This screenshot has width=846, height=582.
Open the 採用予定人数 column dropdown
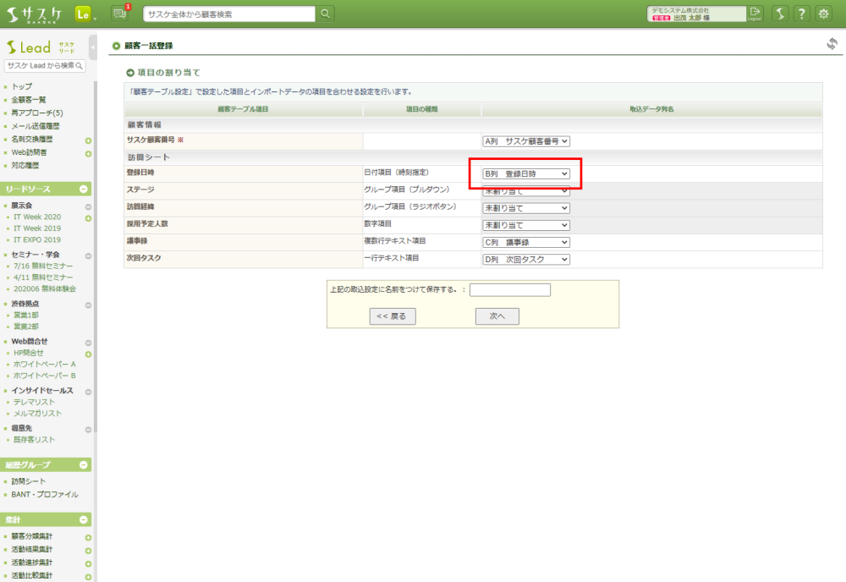point(526,226)
